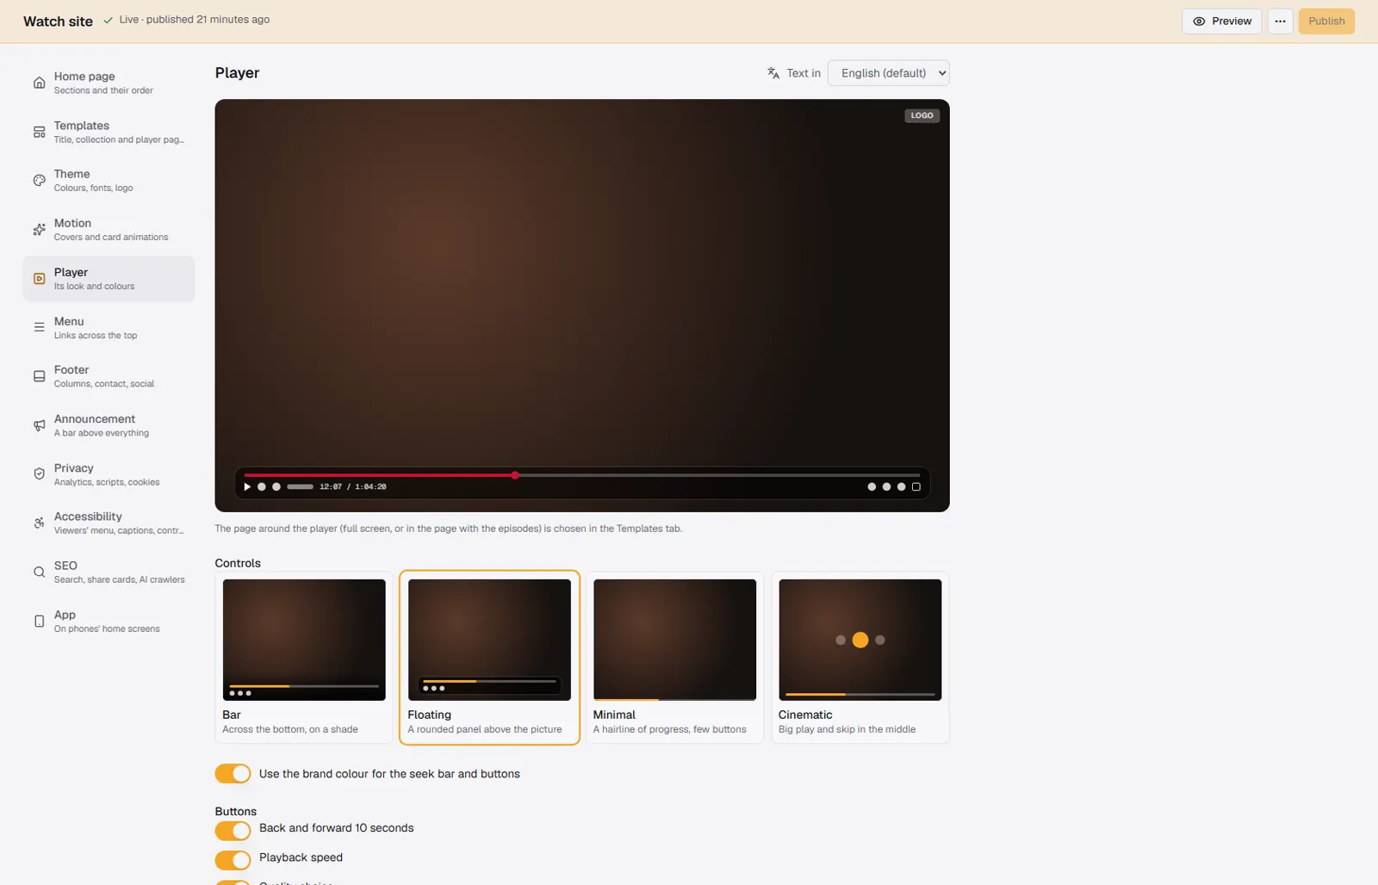Viewport: 1378px width, 885px height.
Task: Open the Home page section icon
Action: tap(39, 83)
